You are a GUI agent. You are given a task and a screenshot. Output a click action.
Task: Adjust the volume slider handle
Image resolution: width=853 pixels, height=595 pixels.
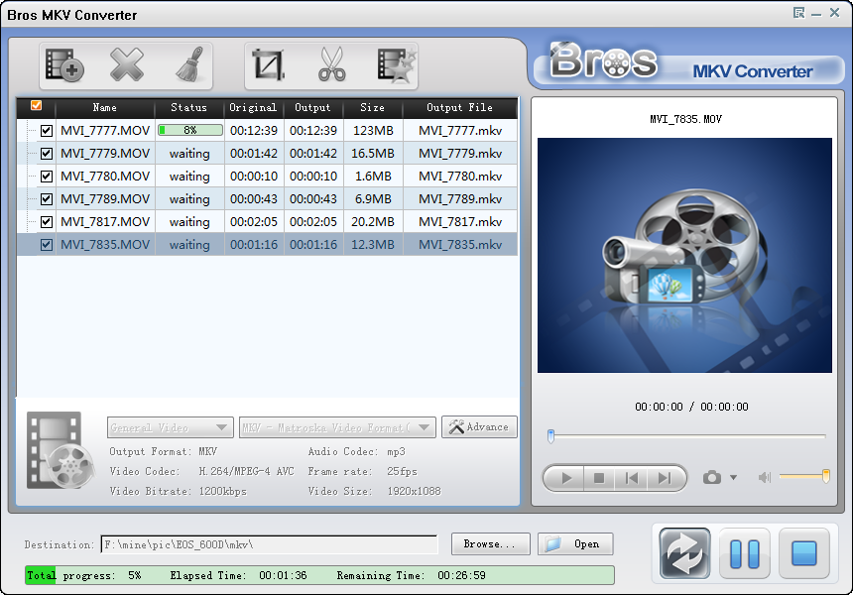pos(826,476)
